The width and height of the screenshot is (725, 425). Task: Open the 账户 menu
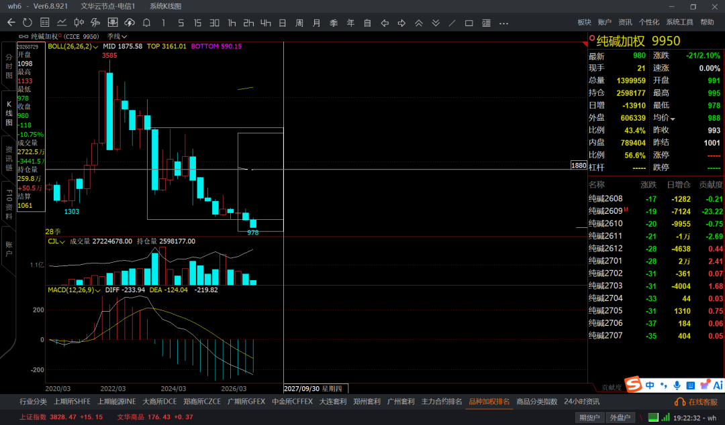605,22
